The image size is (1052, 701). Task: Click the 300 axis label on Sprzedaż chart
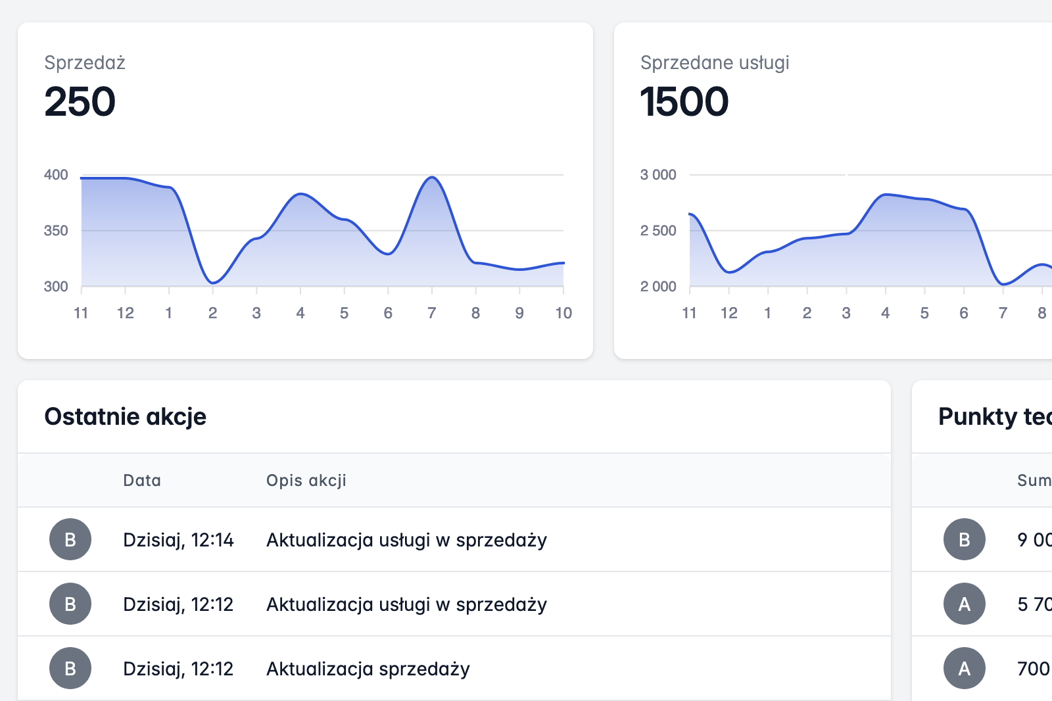[56, 286]
